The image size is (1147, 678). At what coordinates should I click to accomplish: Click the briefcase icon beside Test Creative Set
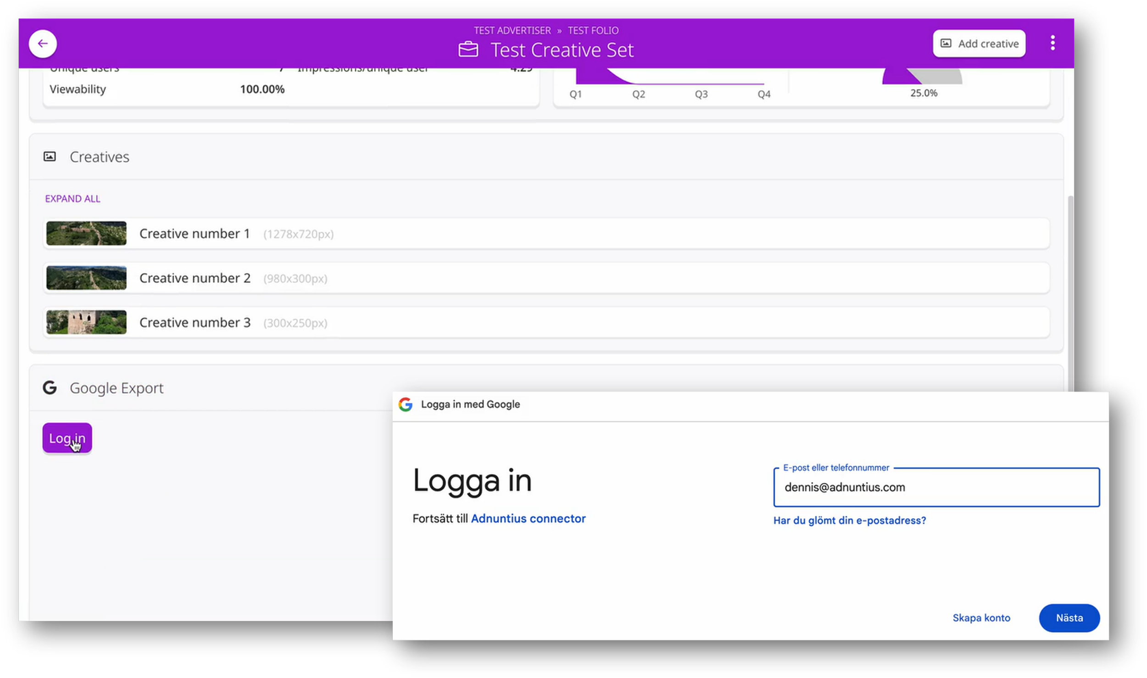pyautogui.click(x=468, y=50)
